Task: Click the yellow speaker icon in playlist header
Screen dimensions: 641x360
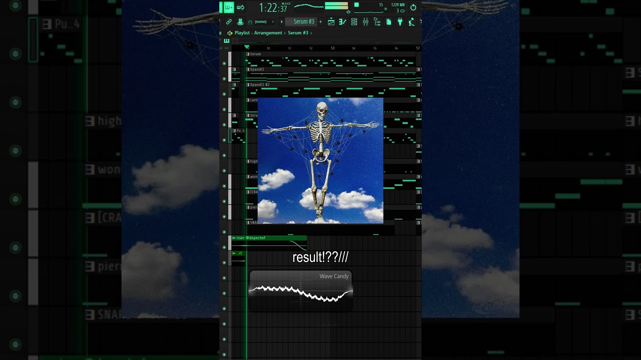Action: pyautogui.click(x=230, y=33)
